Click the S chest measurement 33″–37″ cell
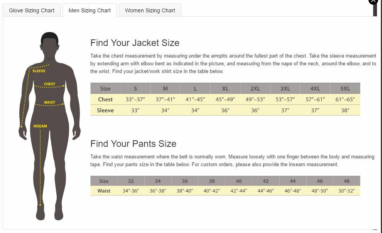The image size is (382, 233). click(135, 99)
